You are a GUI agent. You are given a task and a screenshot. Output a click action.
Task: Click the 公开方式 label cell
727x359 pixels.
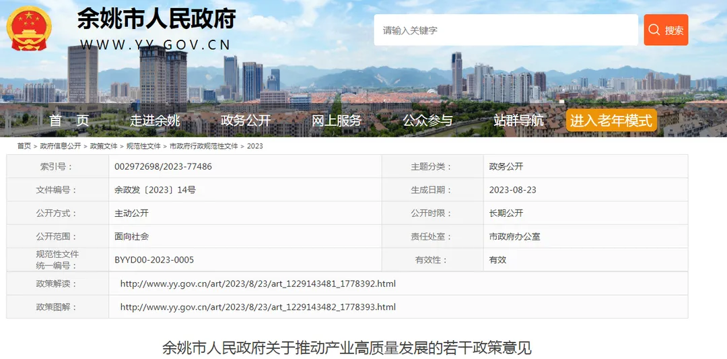pos(57,214)
